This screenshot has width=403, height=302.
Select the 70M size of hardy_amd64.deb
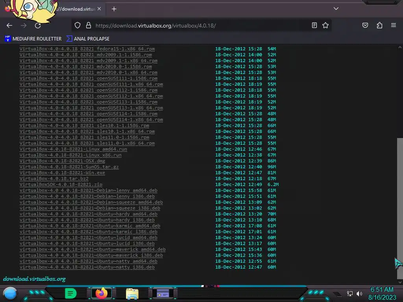(x=272, y=214)
